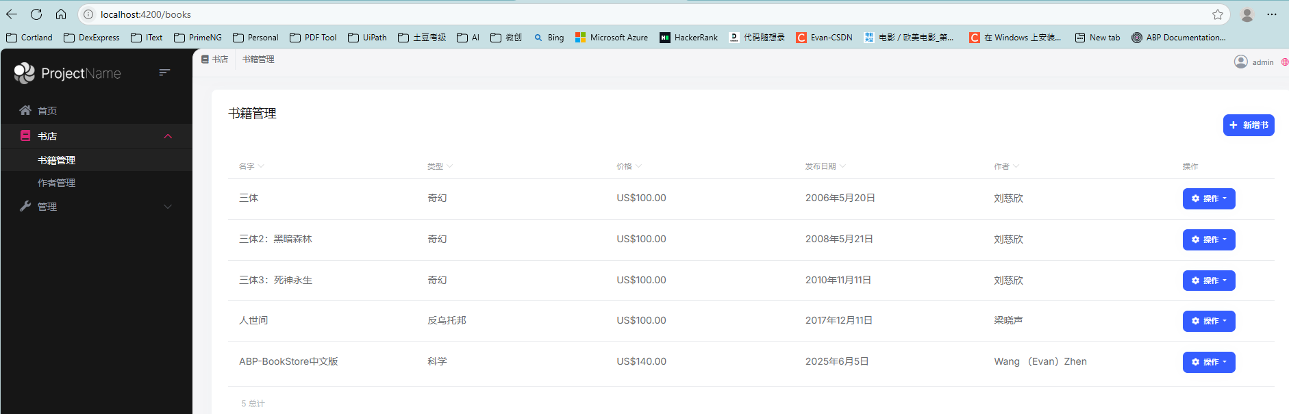The image size is (1289, 414).
Task: Click the author 梁晓声
Action: (x=1008, y=320)
